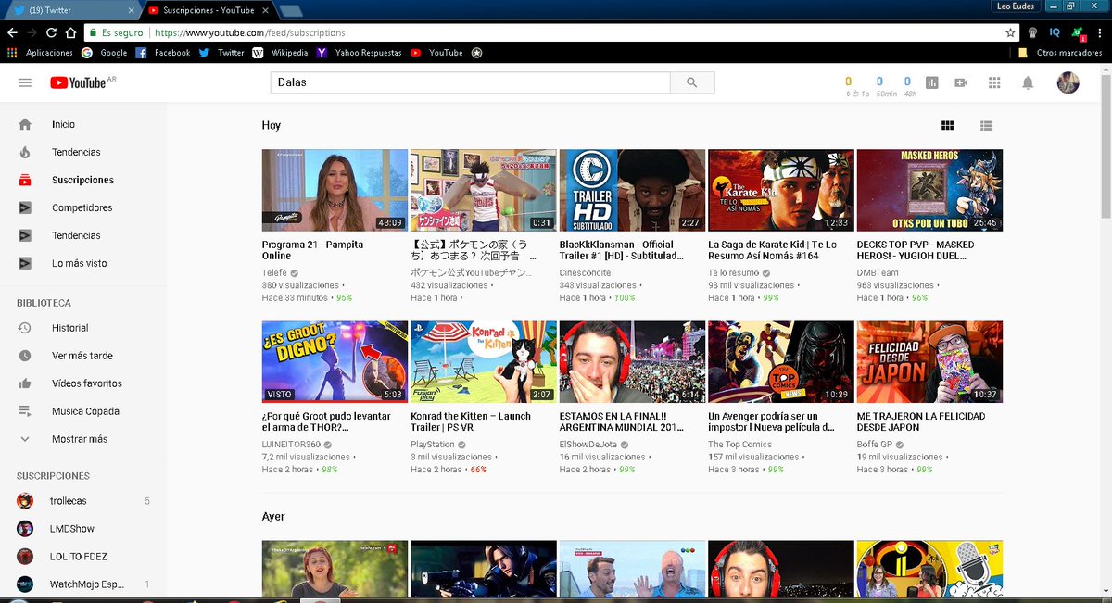Select Suscripciones in sidebar

coord(83,180)
